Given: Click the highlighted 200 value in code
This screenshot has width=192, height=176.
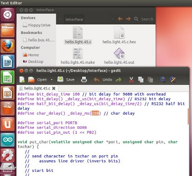Looking at the screenshot, I should tap(95, 113).
